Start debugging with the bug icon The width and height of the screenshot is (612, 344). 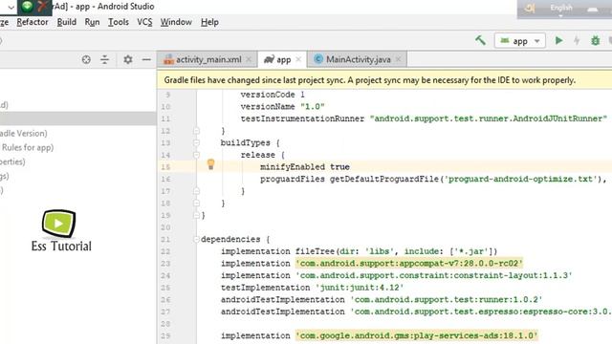pyautogui.click(x=595, y=40)
